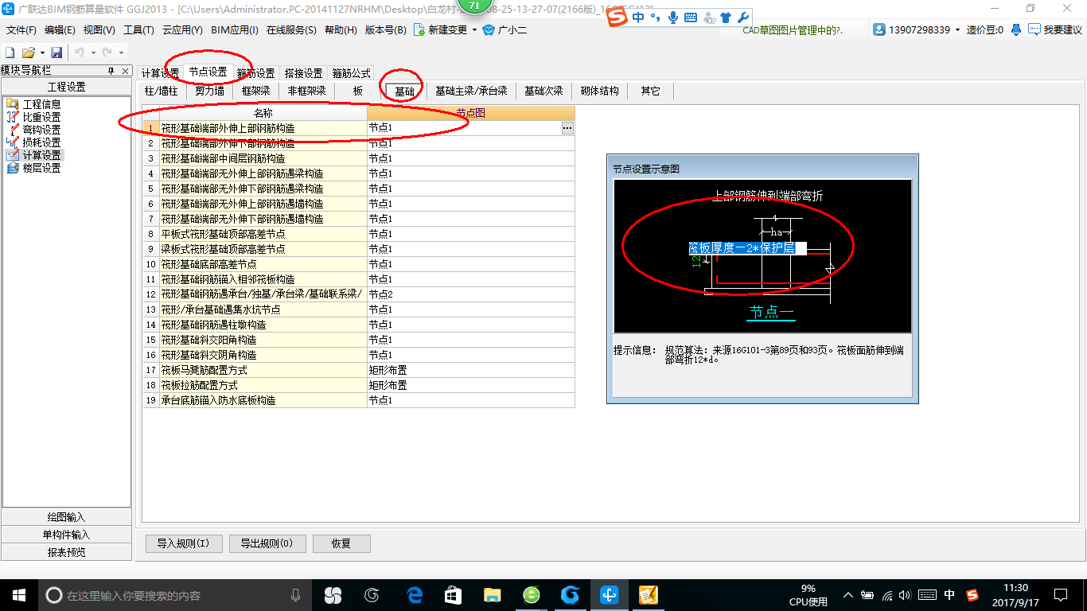1087x611 pixels.
Task: Redo action arrow icon
Action: tap(107, 53)
